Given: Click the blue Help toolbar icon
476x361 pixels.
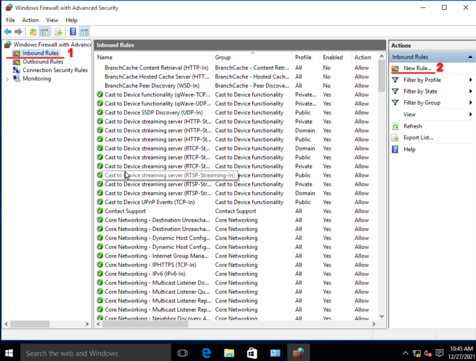Looking at the screenshot, I should 73,32.
